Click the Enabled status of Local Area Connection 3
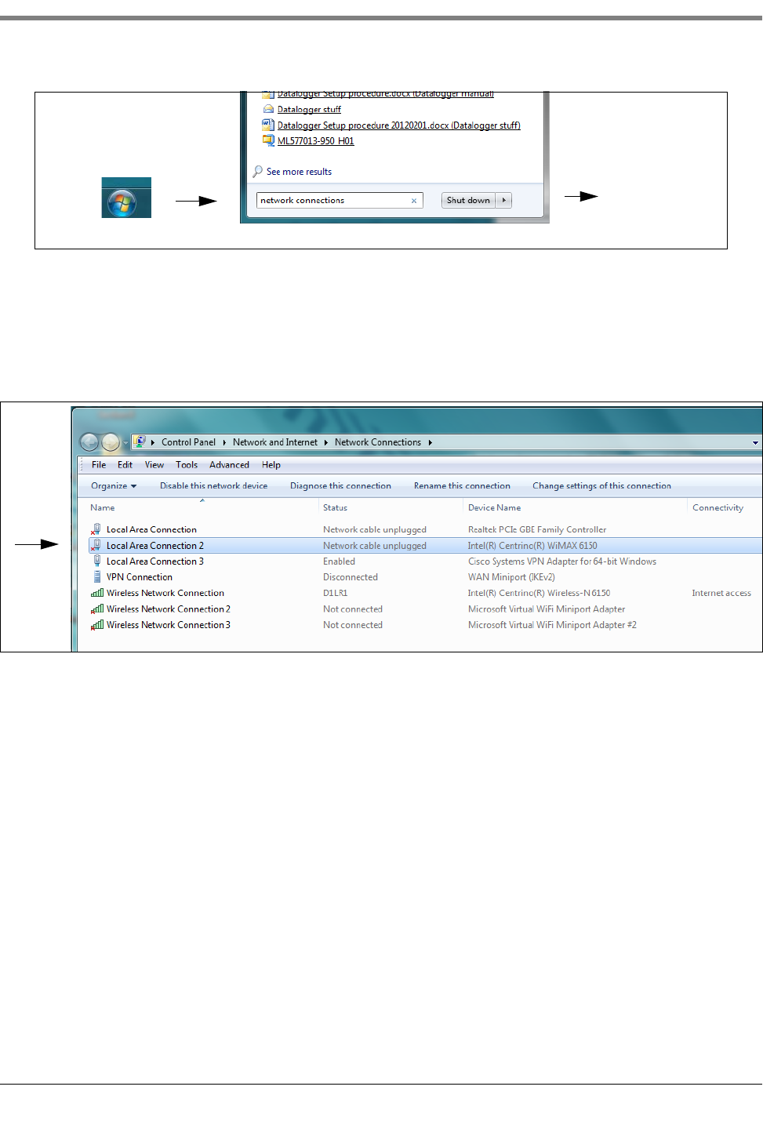This screenshot has width=763, height=1141. (x=339, y=561)
